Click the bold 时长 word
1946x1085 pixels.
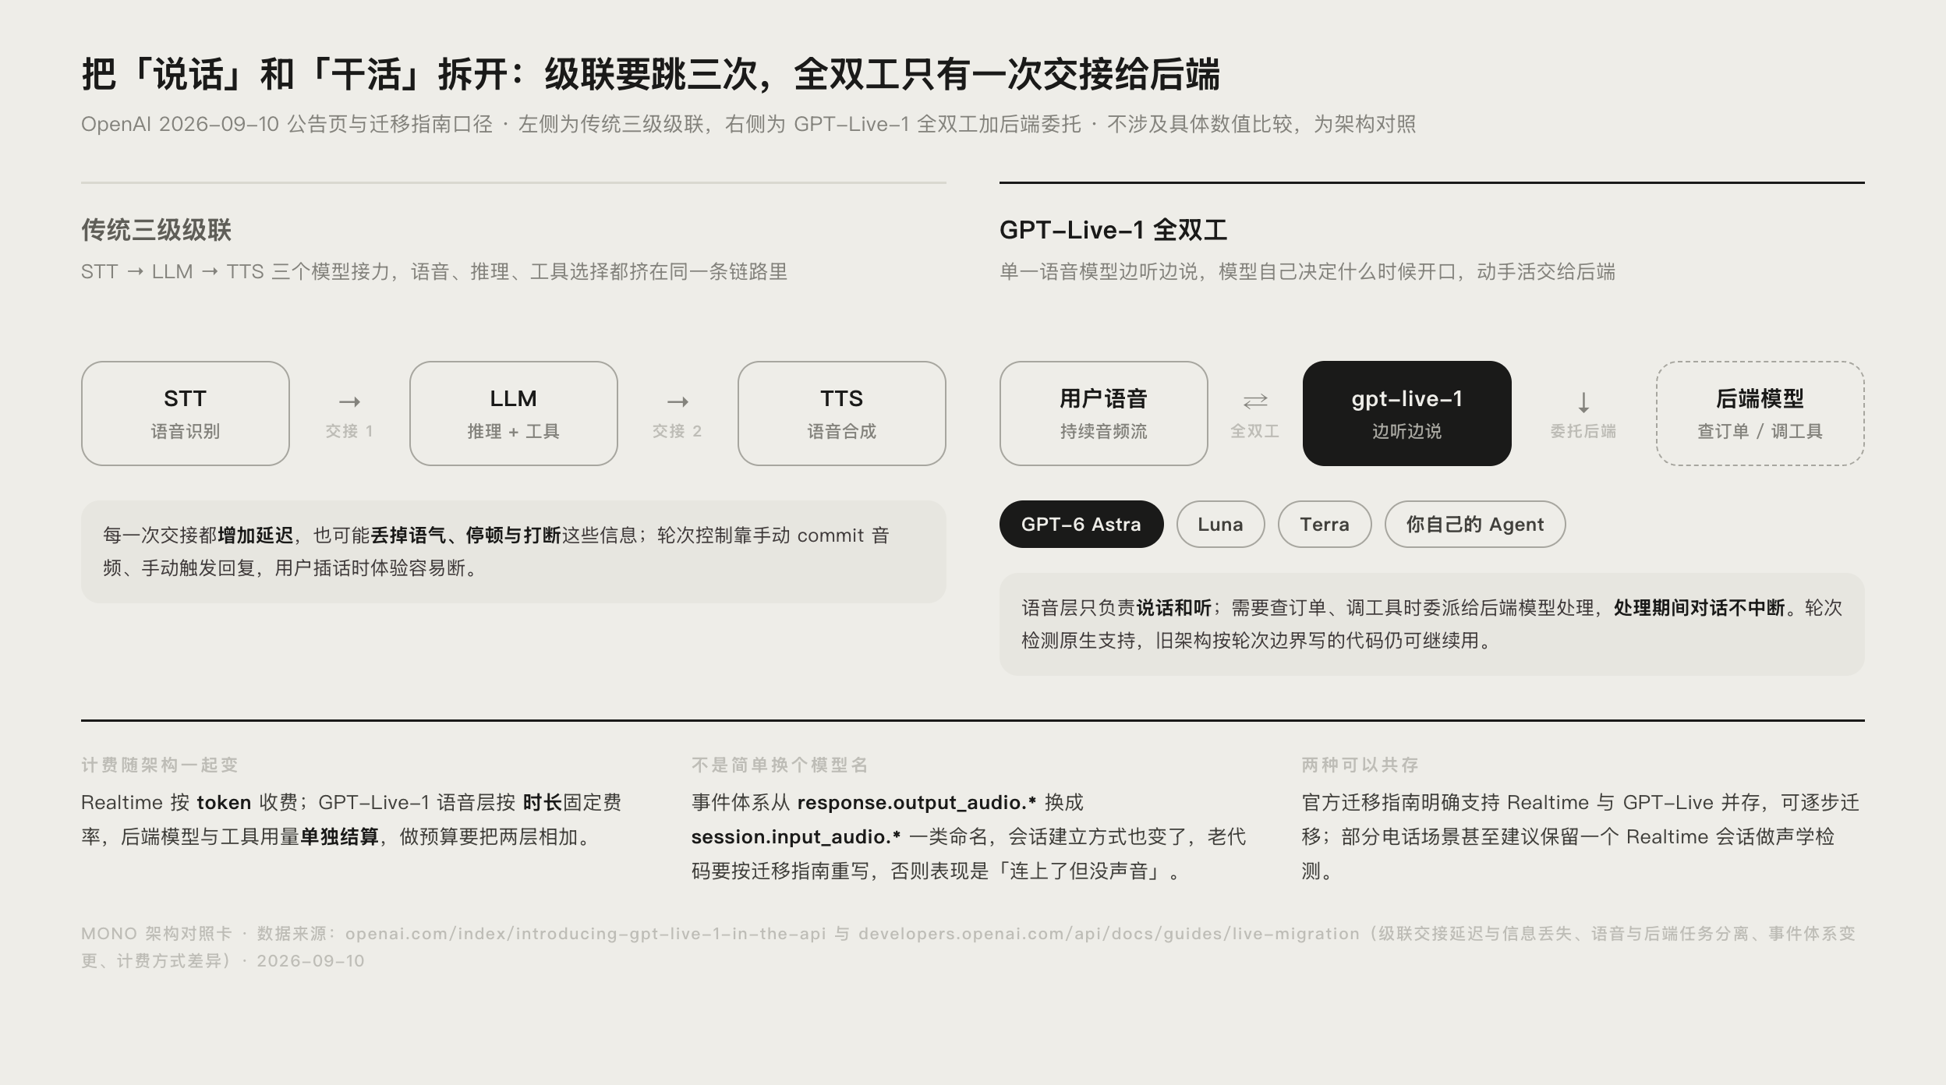coord(543,803)
